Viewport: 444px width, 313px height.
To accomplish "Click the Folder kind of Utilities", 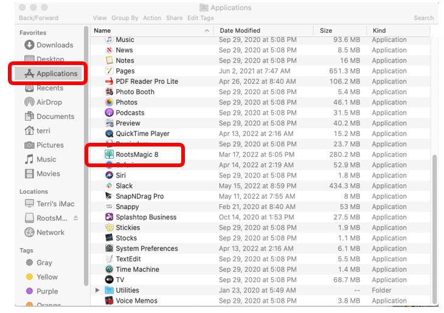I will 381,291.
